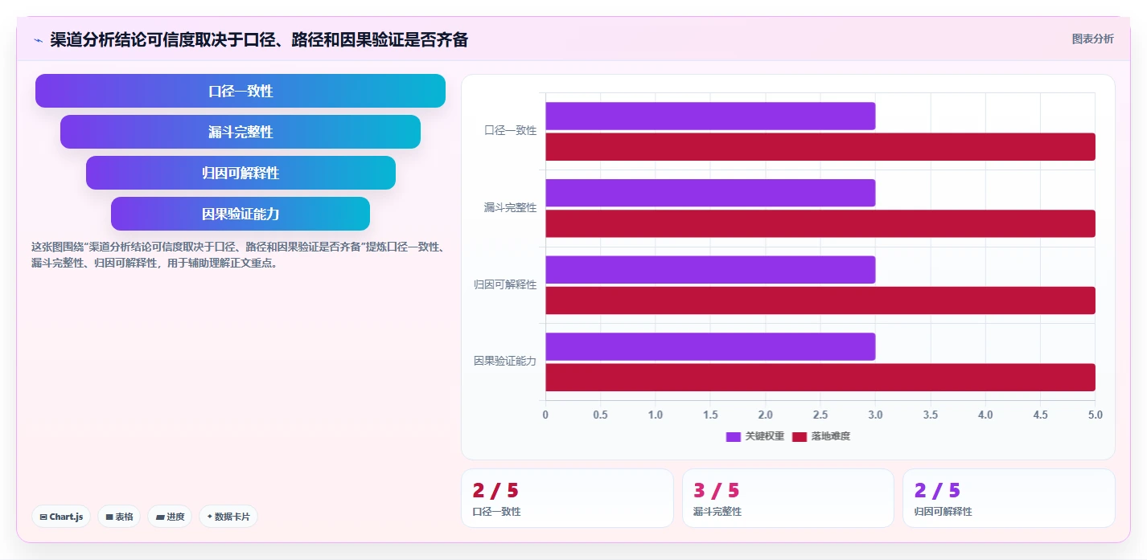Click the purple 关键权重 legend swatch
1147x560 pixels.
734,436
